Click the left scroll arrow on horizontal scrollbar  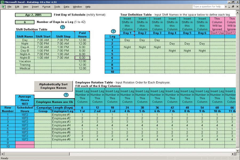coord(2,154)
